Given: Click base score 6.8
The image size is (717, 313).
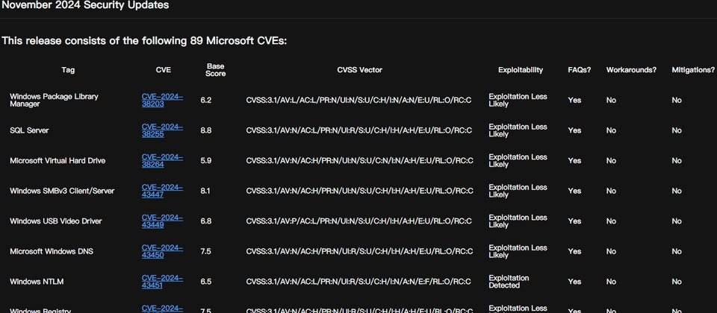Looking at the screenshot, I should click(x=206, y=221).
